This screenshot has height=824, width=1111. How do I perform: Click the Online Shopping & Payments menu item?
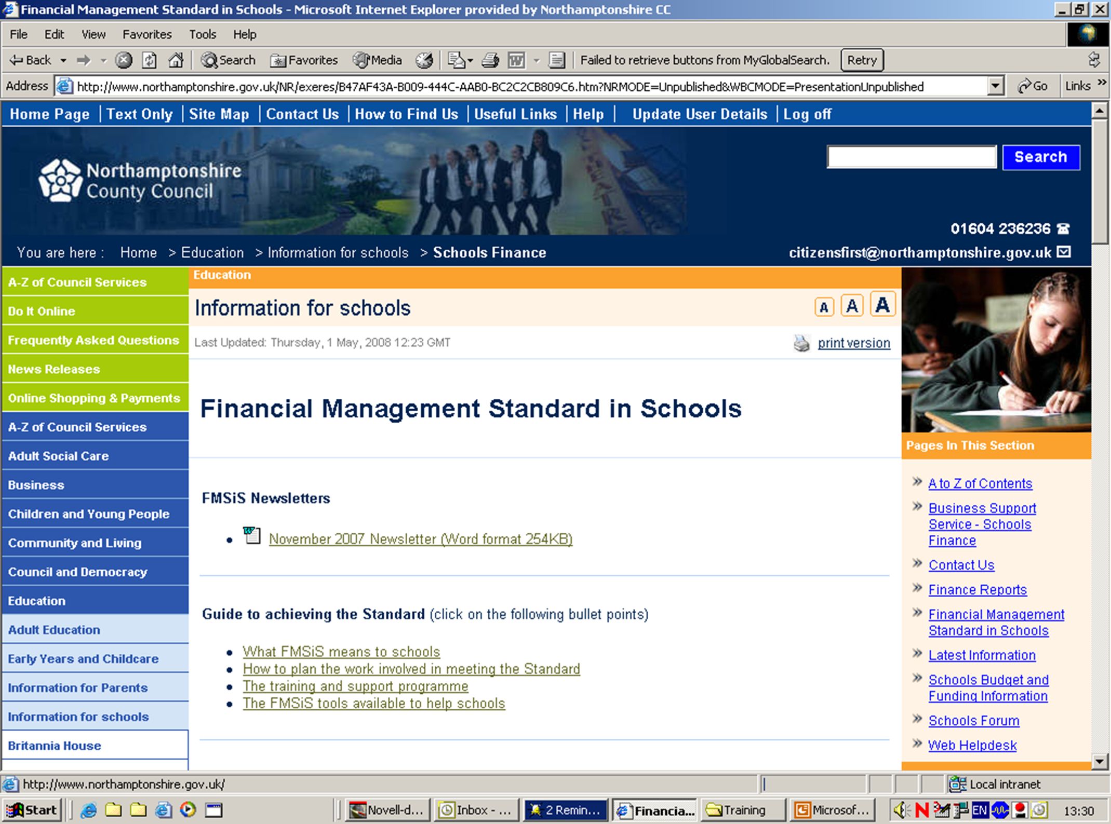(x=95, y=398)
